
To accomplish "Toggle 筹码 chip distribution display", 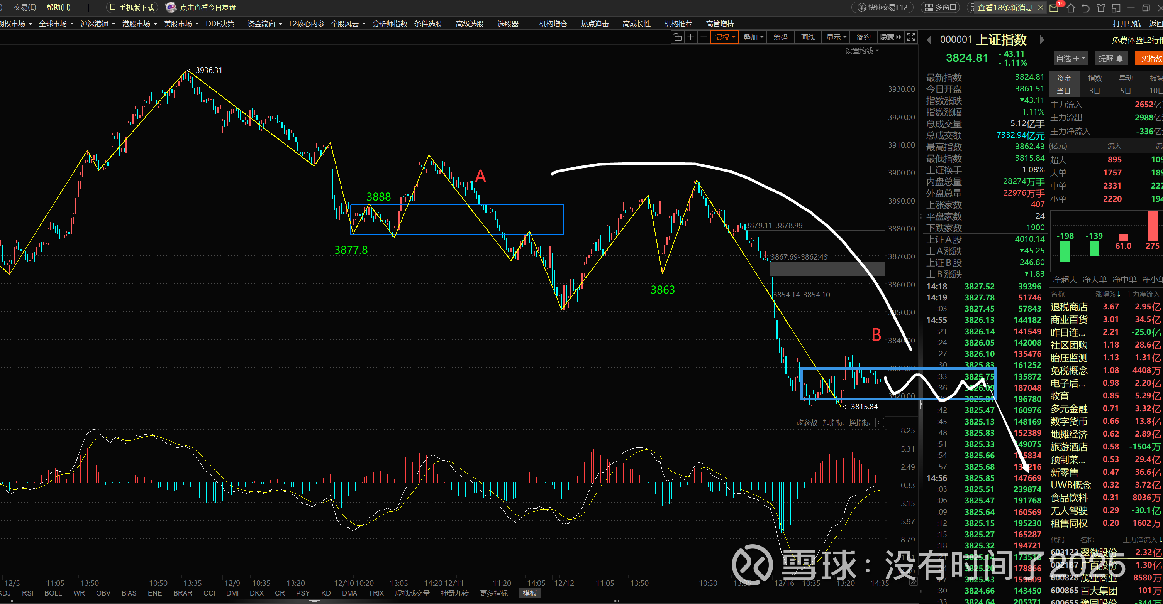I will [780, 37].
